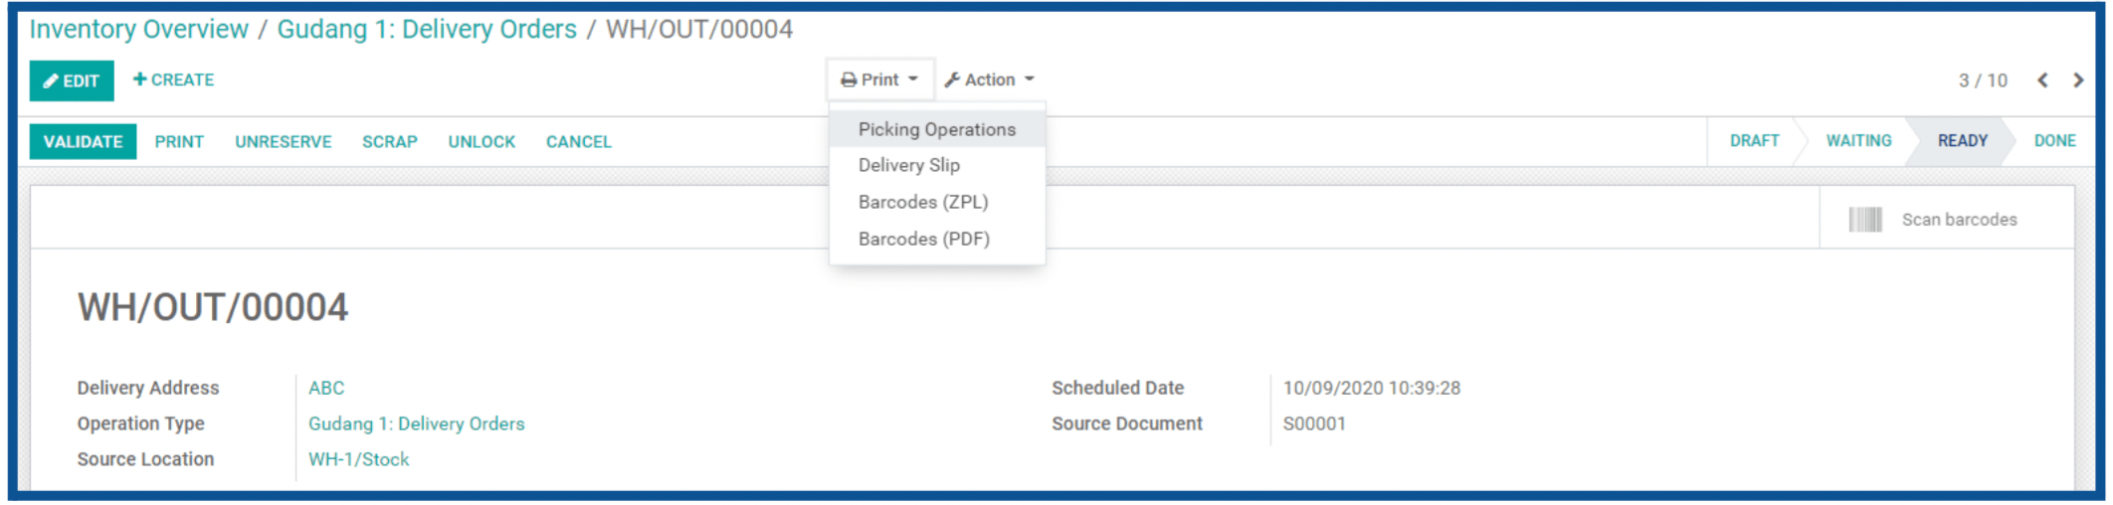Image resolution: width=2113 pixels, height=505 pixels.
Task: Click the pencil icon on Edit
Action: click(51, 82)
